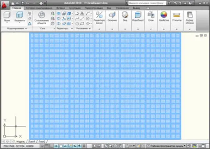The width and height of the screenshot is (210, 149).
Task: Click the Сглаживание объекта (Smooth Object) tool
Action: 42,18
